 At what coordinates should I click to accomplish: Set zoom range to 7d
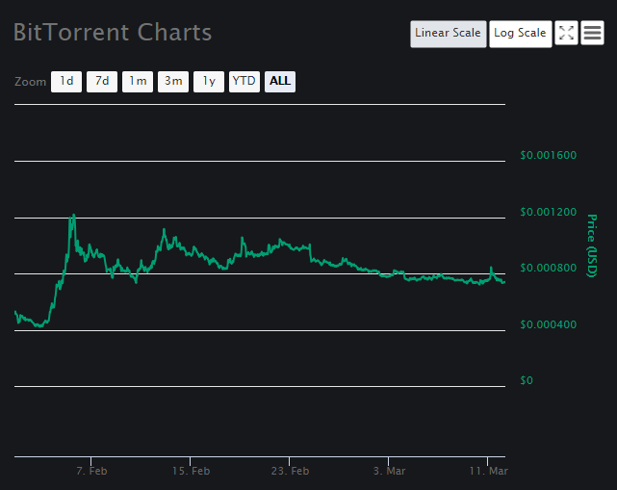102,82
